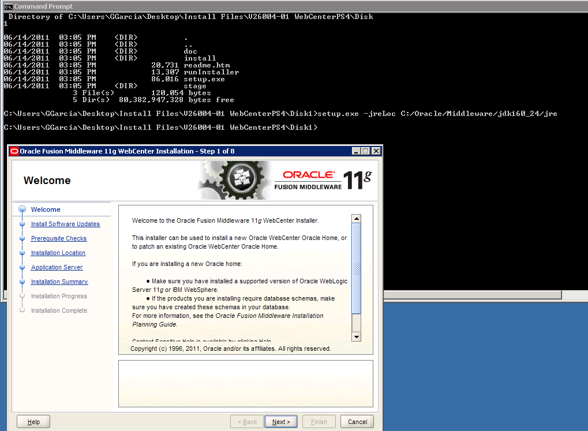
Task: Cancel the WebCenter installation
Action: tap(357, 421)
